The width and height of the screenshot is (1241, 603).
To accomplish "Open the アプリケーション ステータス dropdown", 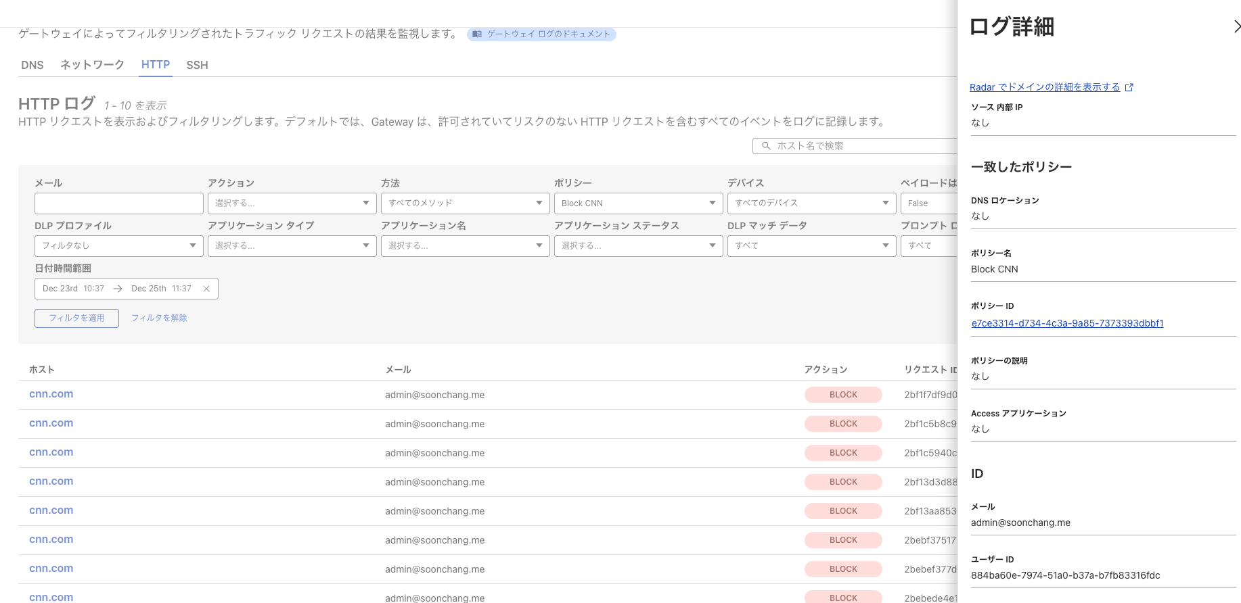I will pos(639,246).
